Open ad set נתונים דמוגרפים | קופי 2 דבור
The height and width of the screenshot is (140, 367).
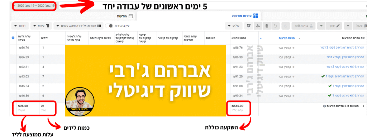[x=342, y=47]
